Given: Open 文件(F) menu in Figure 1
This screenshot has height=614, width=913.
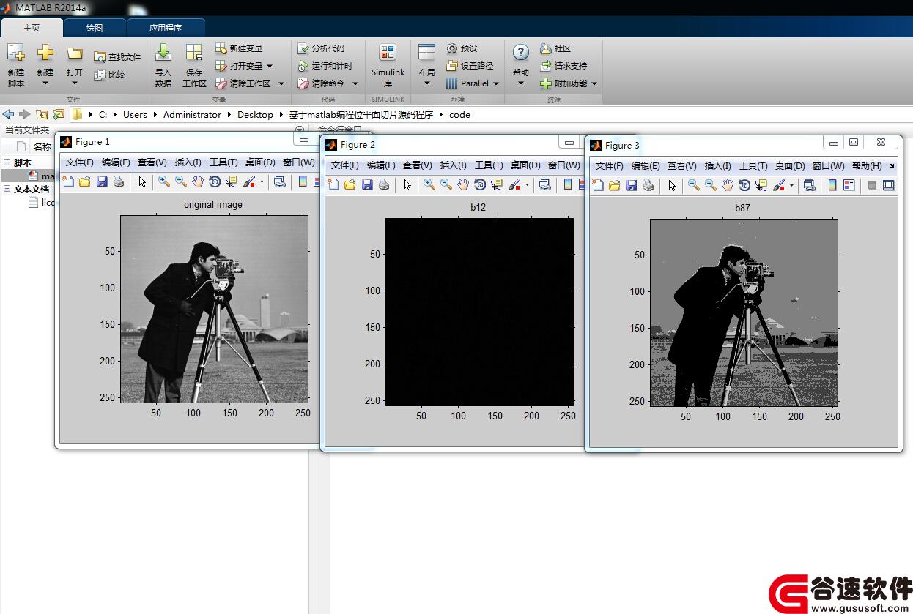Looking at the screenshot, I should pyautogui.click(x=80, y=162).
